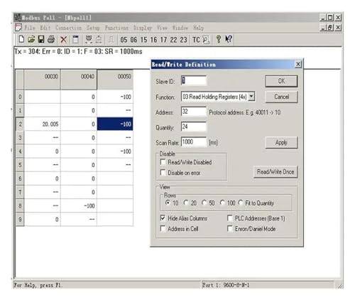Screen dimensions: 355x300
Task: Print using the printer icon
Action: (51, 39)
